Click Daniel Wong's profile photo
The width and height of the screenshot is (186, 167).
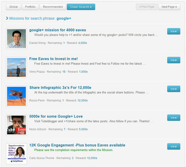click(x=16, y=39)
